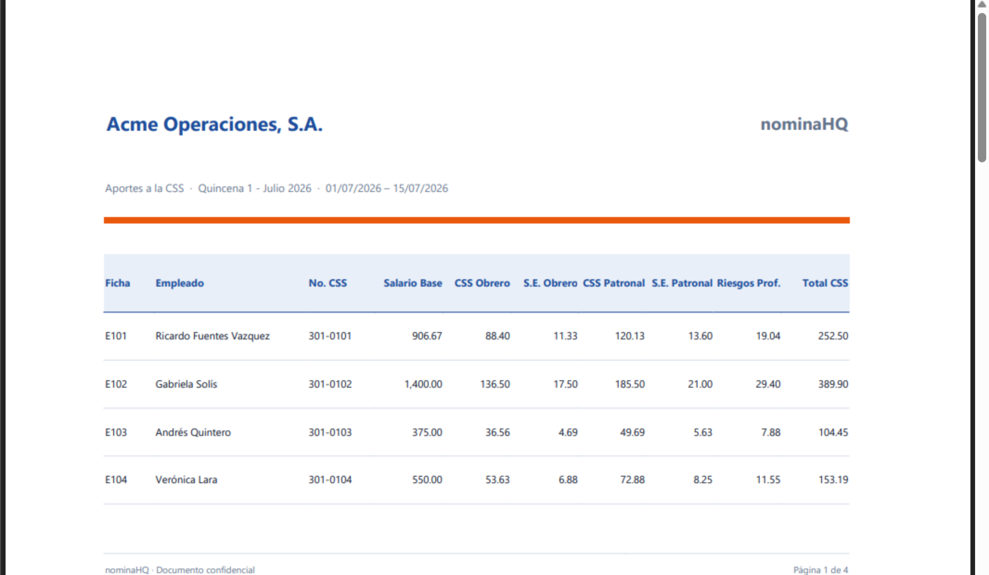This screenshot has width=989, height=575.
Task: Click the Página 1 de 4 footer
Action: tap(821, 569)
